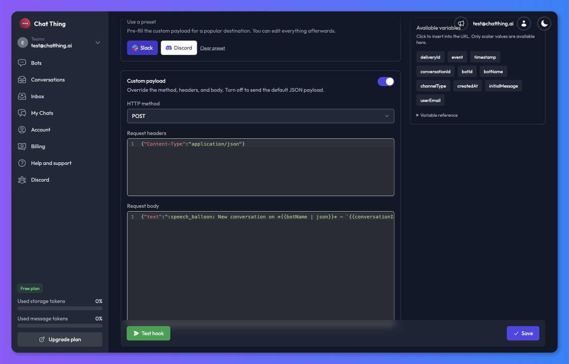Insert the userEmail variable
This screenshot has height=364, width=569.
click(430, 100)
